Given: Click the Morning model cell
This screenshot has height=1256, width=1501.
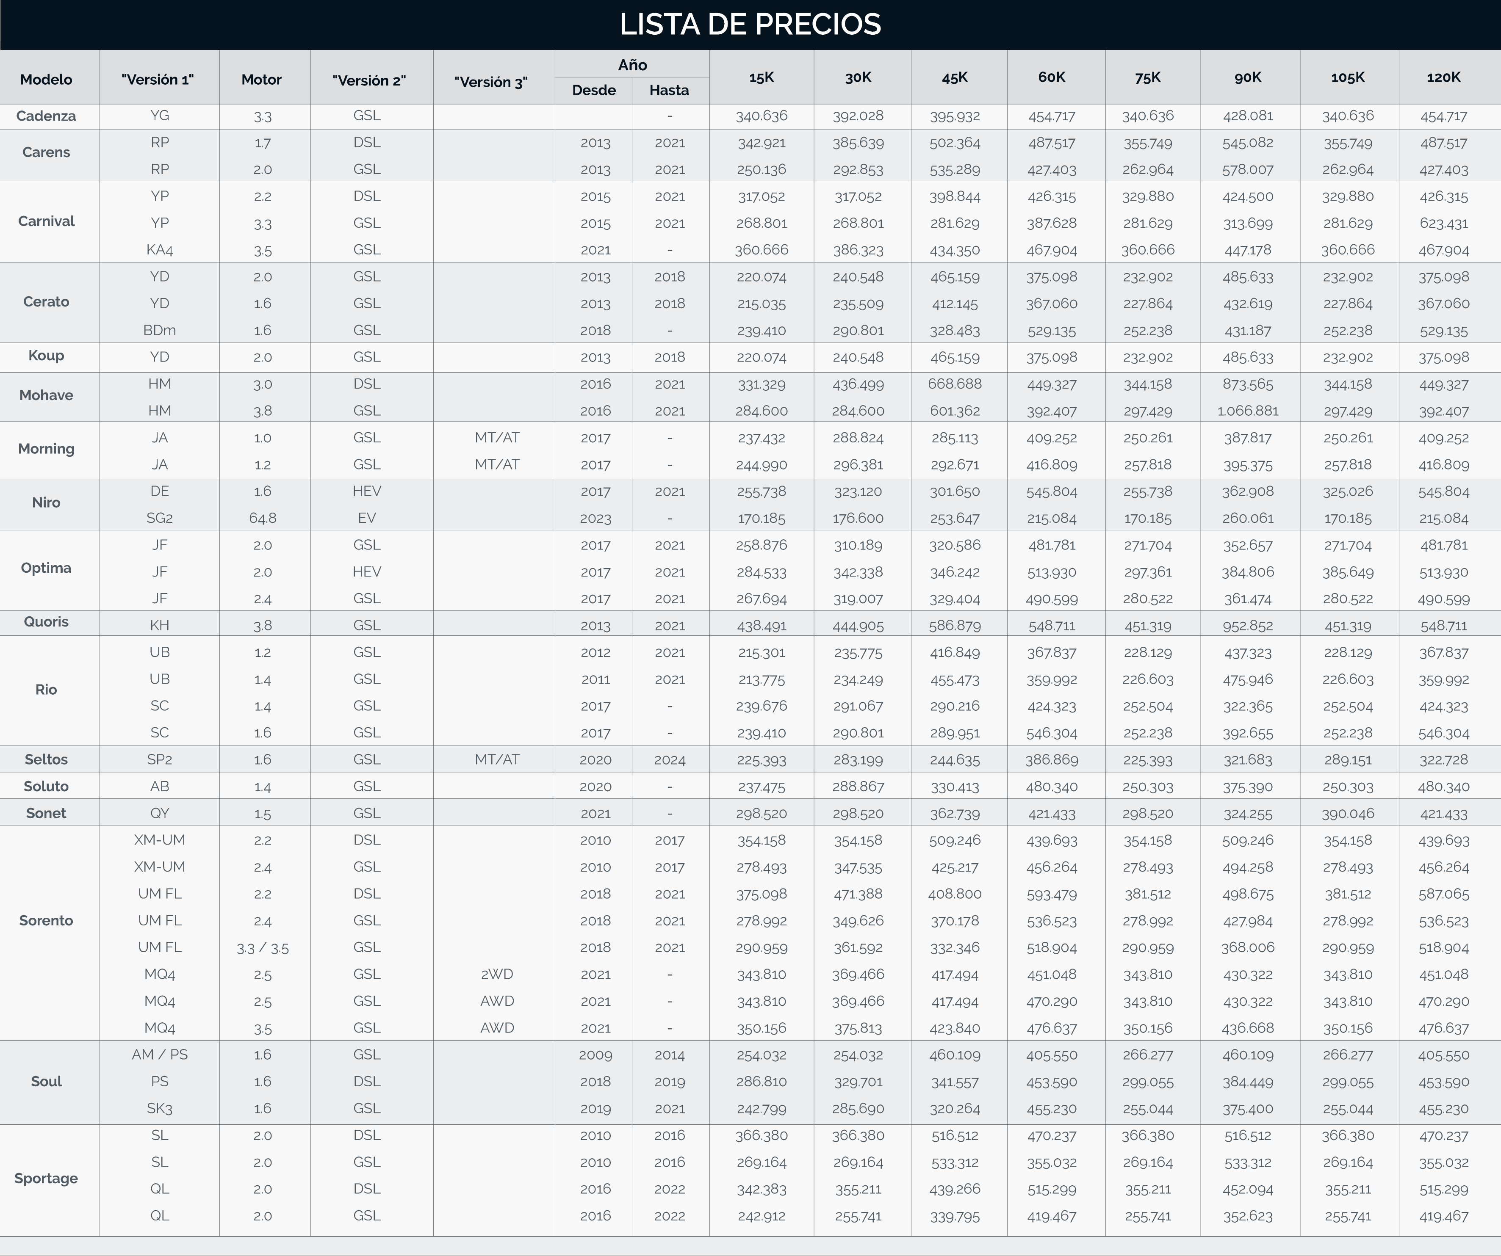Looking at the screenshot, I should click(47, 449).
